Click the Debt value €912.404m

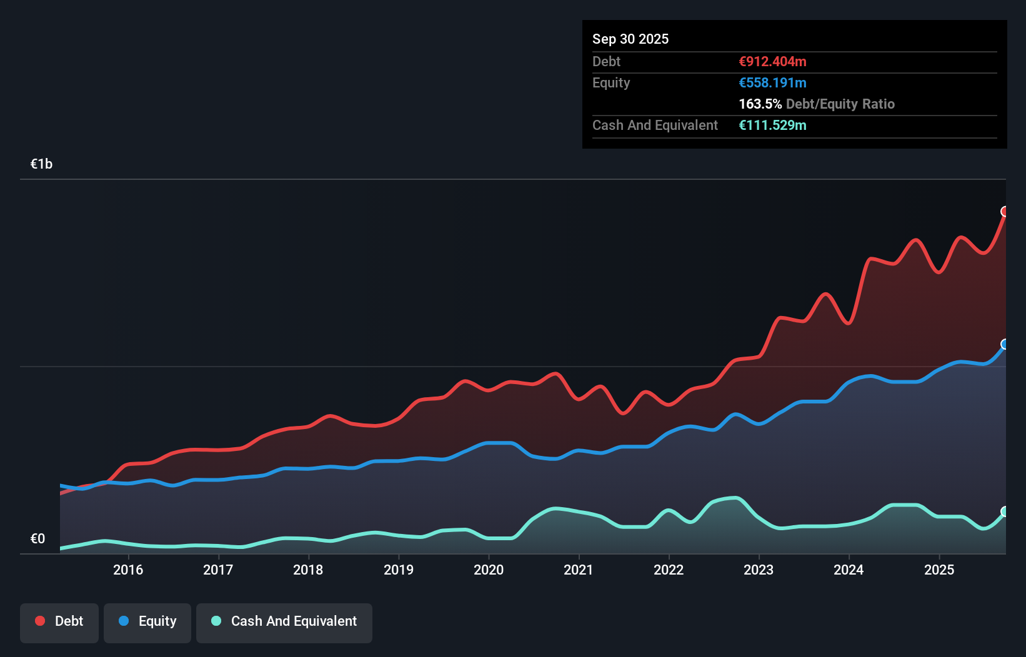[772, 61]
